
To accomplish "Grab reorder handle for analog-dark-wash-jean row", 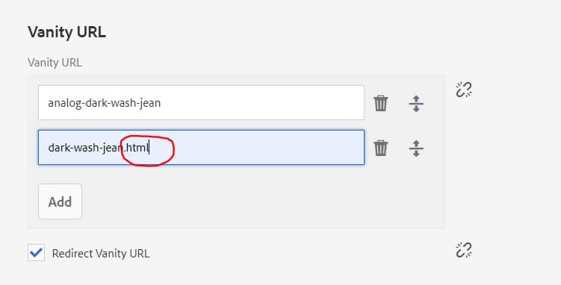I will pos(416,104).
